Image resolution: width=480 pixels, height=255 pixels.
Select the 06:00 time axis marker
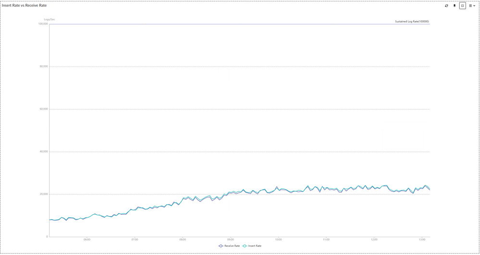[87, 240]
